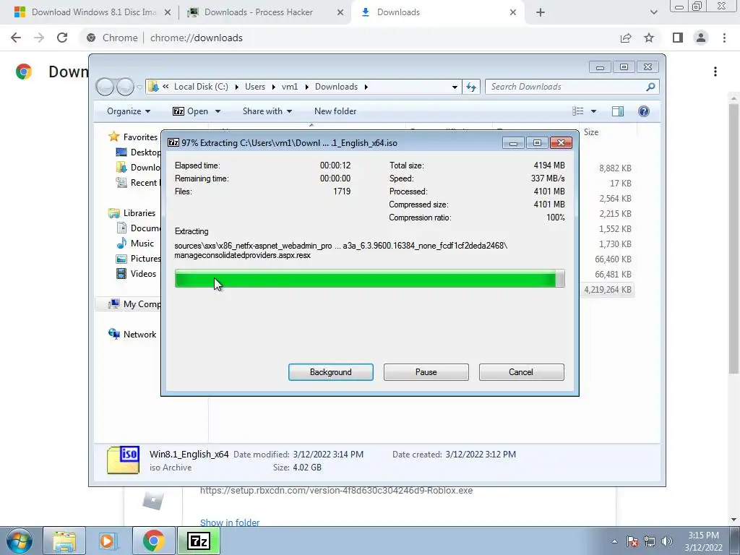Click Downloads segment in Explorer breadcrumb
Screen dimensions: 740x555
pyautogui.click(x=336, y=87)
